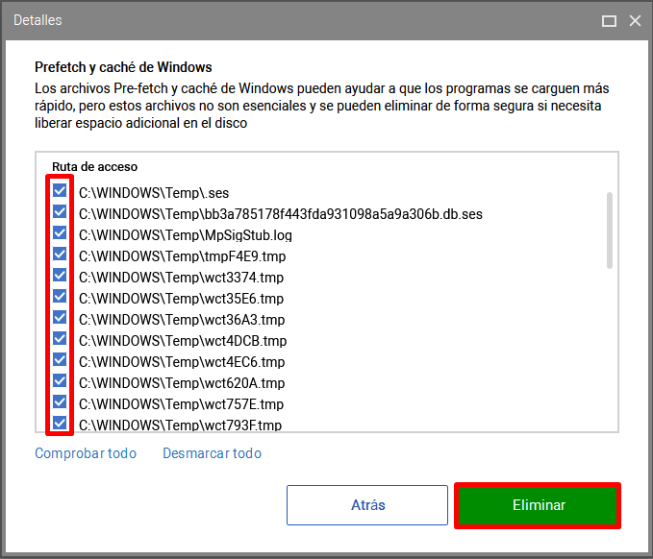The height and width of the screenshot is (559, 653).
Task: Uncheck the MpSigStub.log file checkbox
Action: click(x=60, y=232)
